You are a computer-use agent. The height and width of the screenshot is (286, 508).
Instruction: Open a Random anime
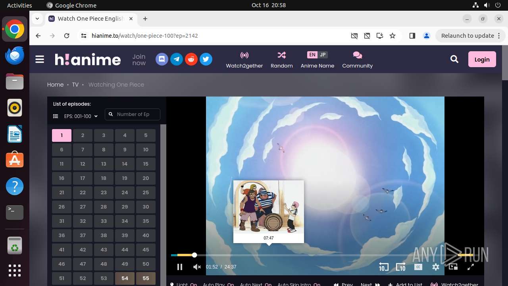tap(282, 60)
